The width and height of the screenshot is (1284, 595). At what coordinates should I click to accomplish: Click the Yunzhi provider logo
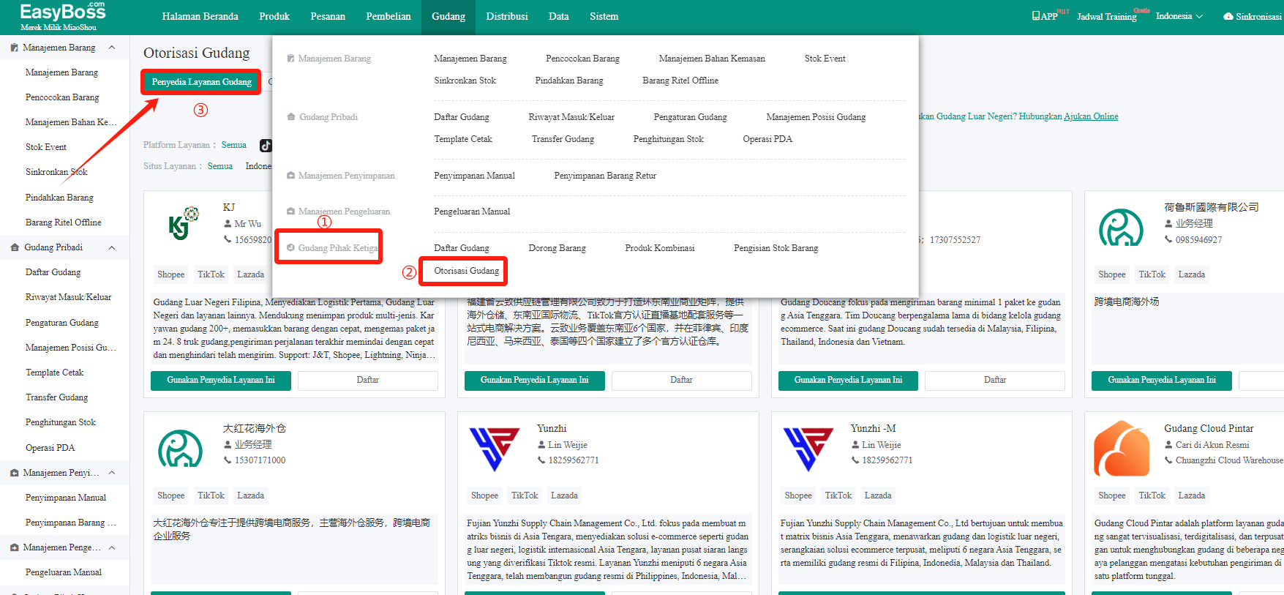(x=494, y=448)
